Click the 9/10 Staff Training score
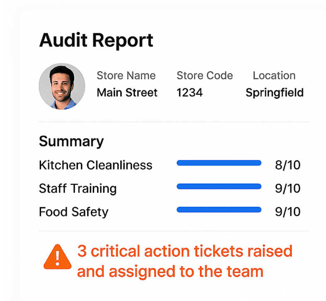 pos(288,188)
